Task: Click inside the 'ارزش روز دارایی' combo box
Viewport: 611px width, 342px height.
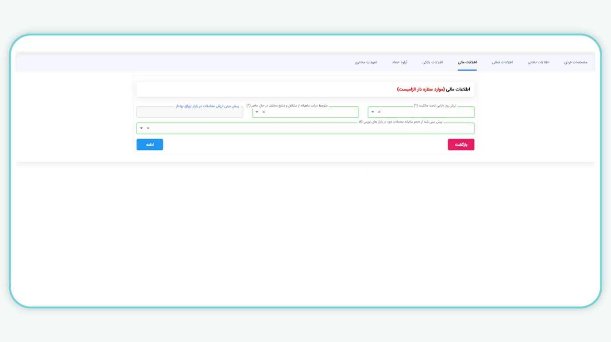Action: 425,112
